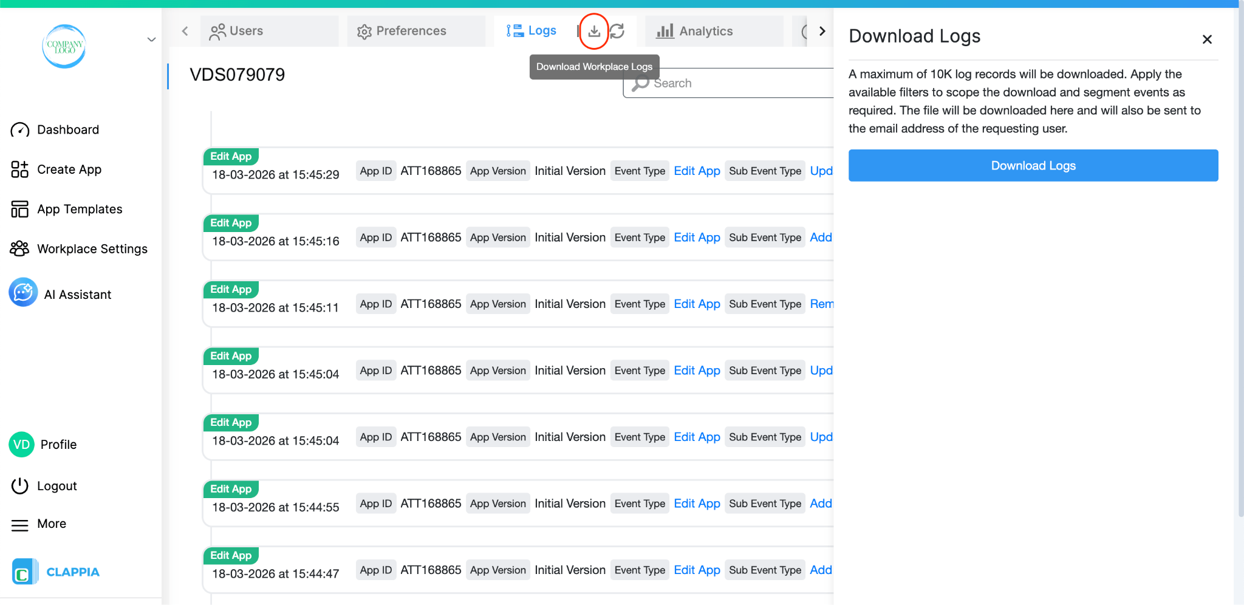Collapse tabs using the left chevron arrow
The image size is (1244, 605).
click(x=185, y=30)
